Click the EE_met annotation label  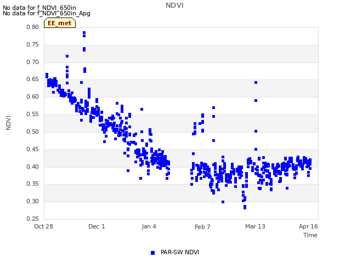pyautogui.click(x=60, y=23)
